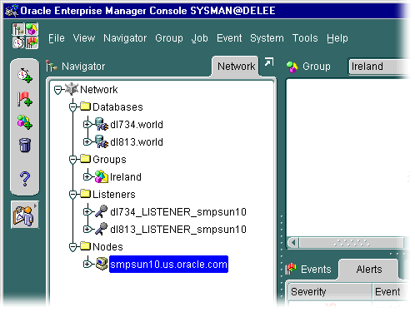The image size is (415, 312).
Task: Open the System menu
Action: coord(267,38)
